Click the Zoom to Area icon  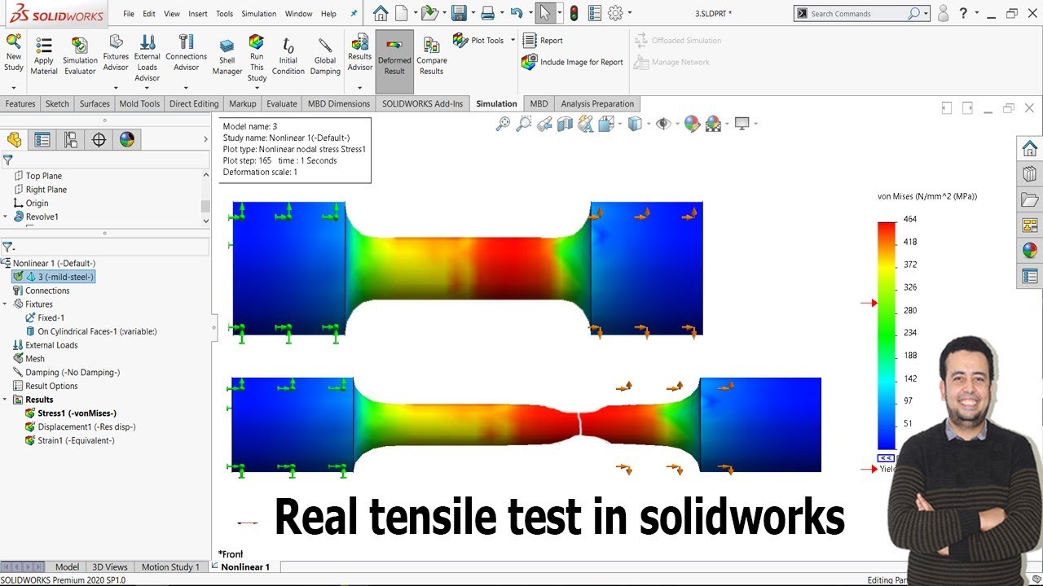[x=524, y=124]
